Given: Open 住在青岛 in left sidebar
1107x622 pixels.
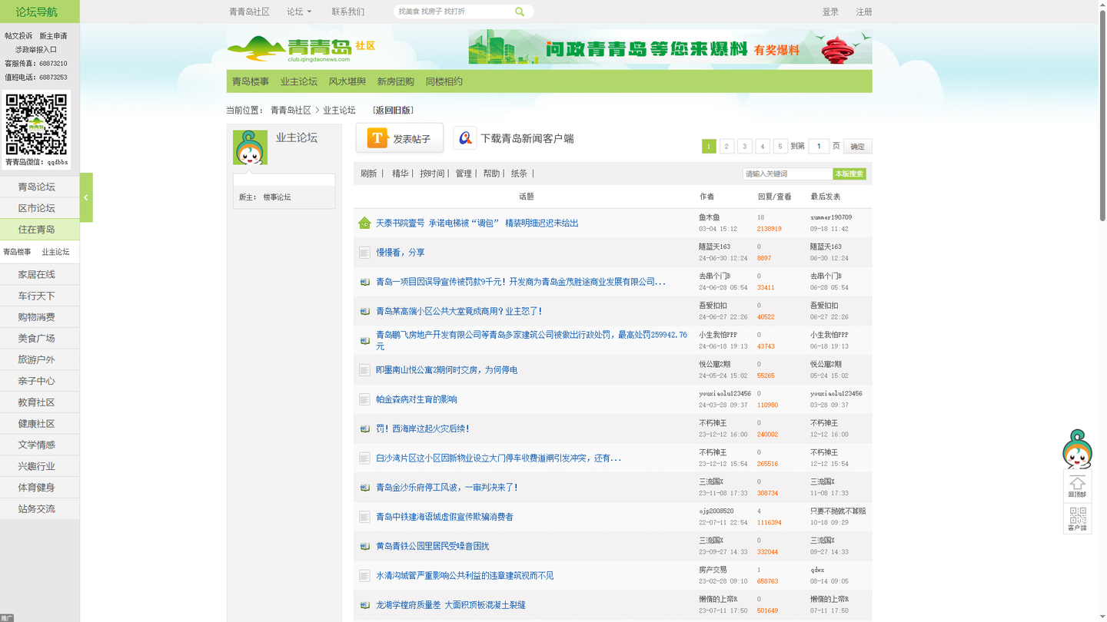Looking at the screenshot, I should 37,230.
